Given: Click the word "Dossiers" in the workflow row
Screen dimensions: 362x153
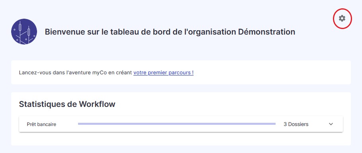Looking at the screenshot, I should click(298, 124).
